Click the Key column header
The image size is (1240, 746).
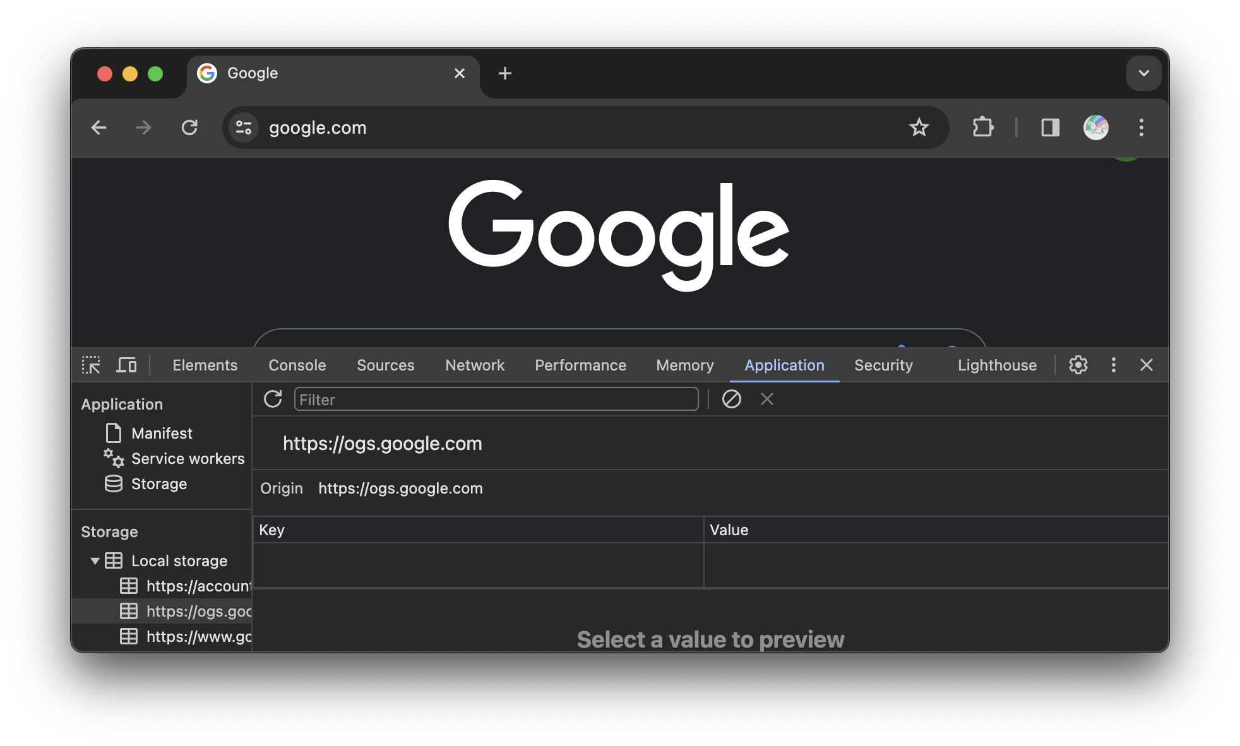pos(478,530)
